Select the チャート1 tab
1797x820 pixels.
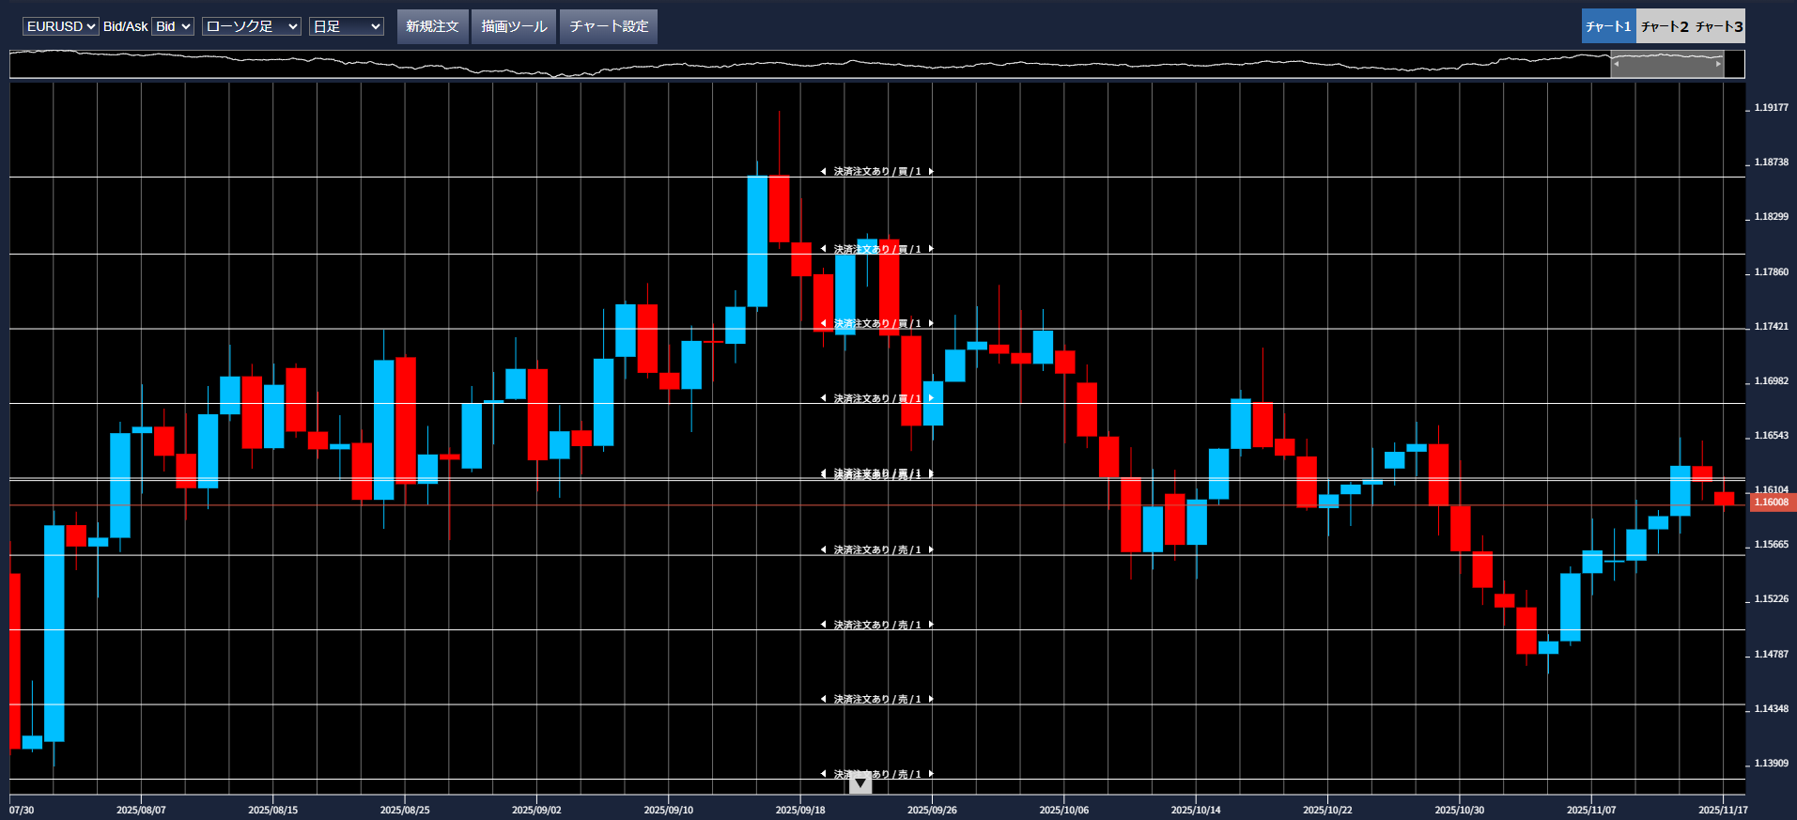(x=1608, y=26)
